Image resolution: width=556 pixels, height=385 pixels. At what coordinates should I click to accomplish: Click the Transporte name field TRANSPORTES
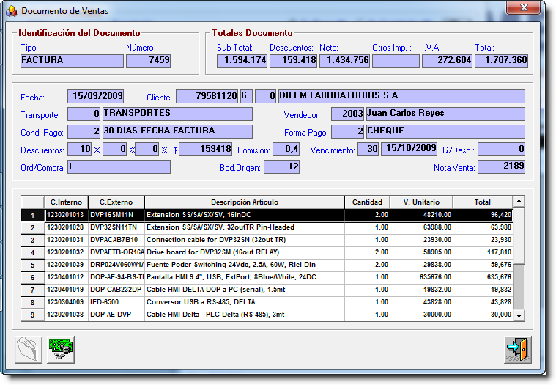pos(177,114)
